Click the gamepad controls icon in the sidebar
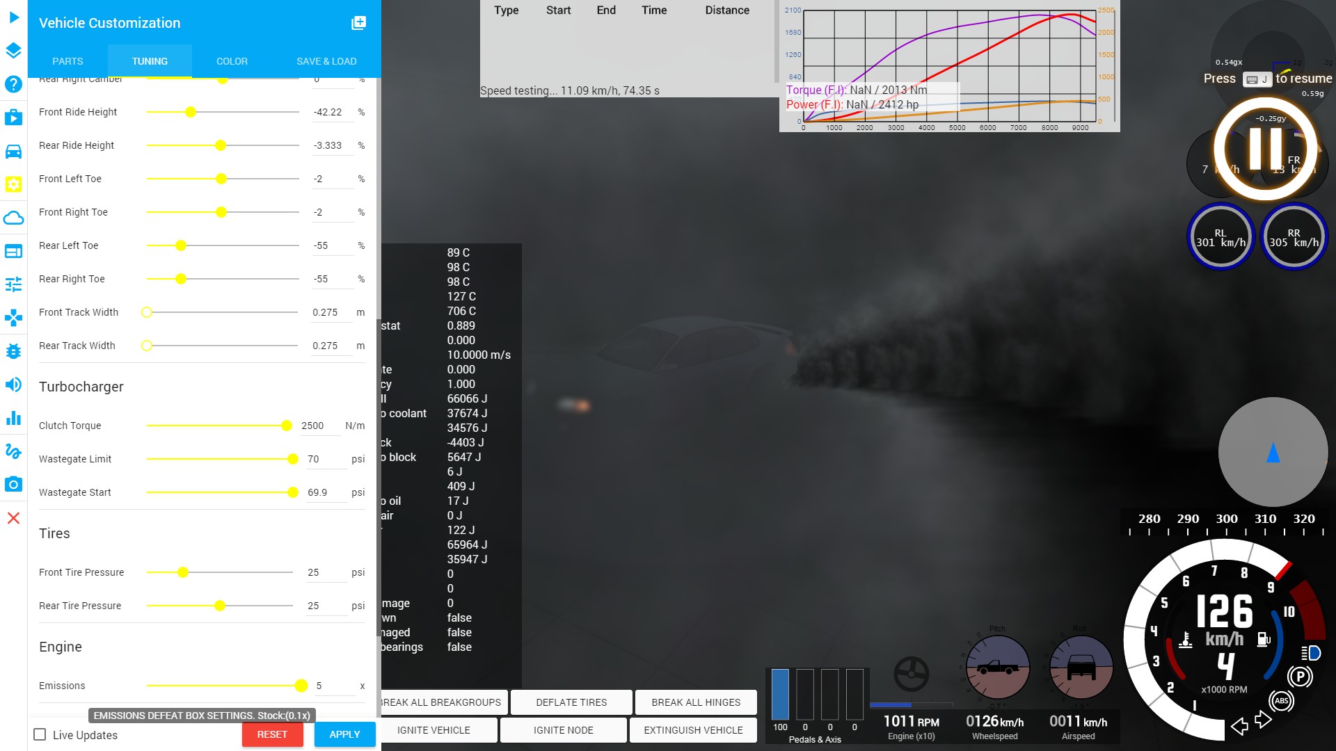The image size is (1336, 751). pyautogui.click(x=13, y=318)
